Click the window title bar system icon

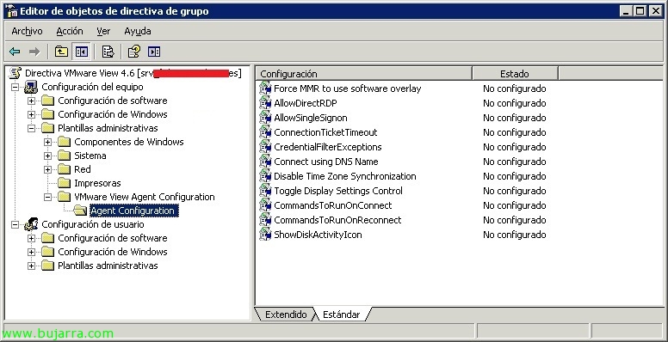click(11, 11)
